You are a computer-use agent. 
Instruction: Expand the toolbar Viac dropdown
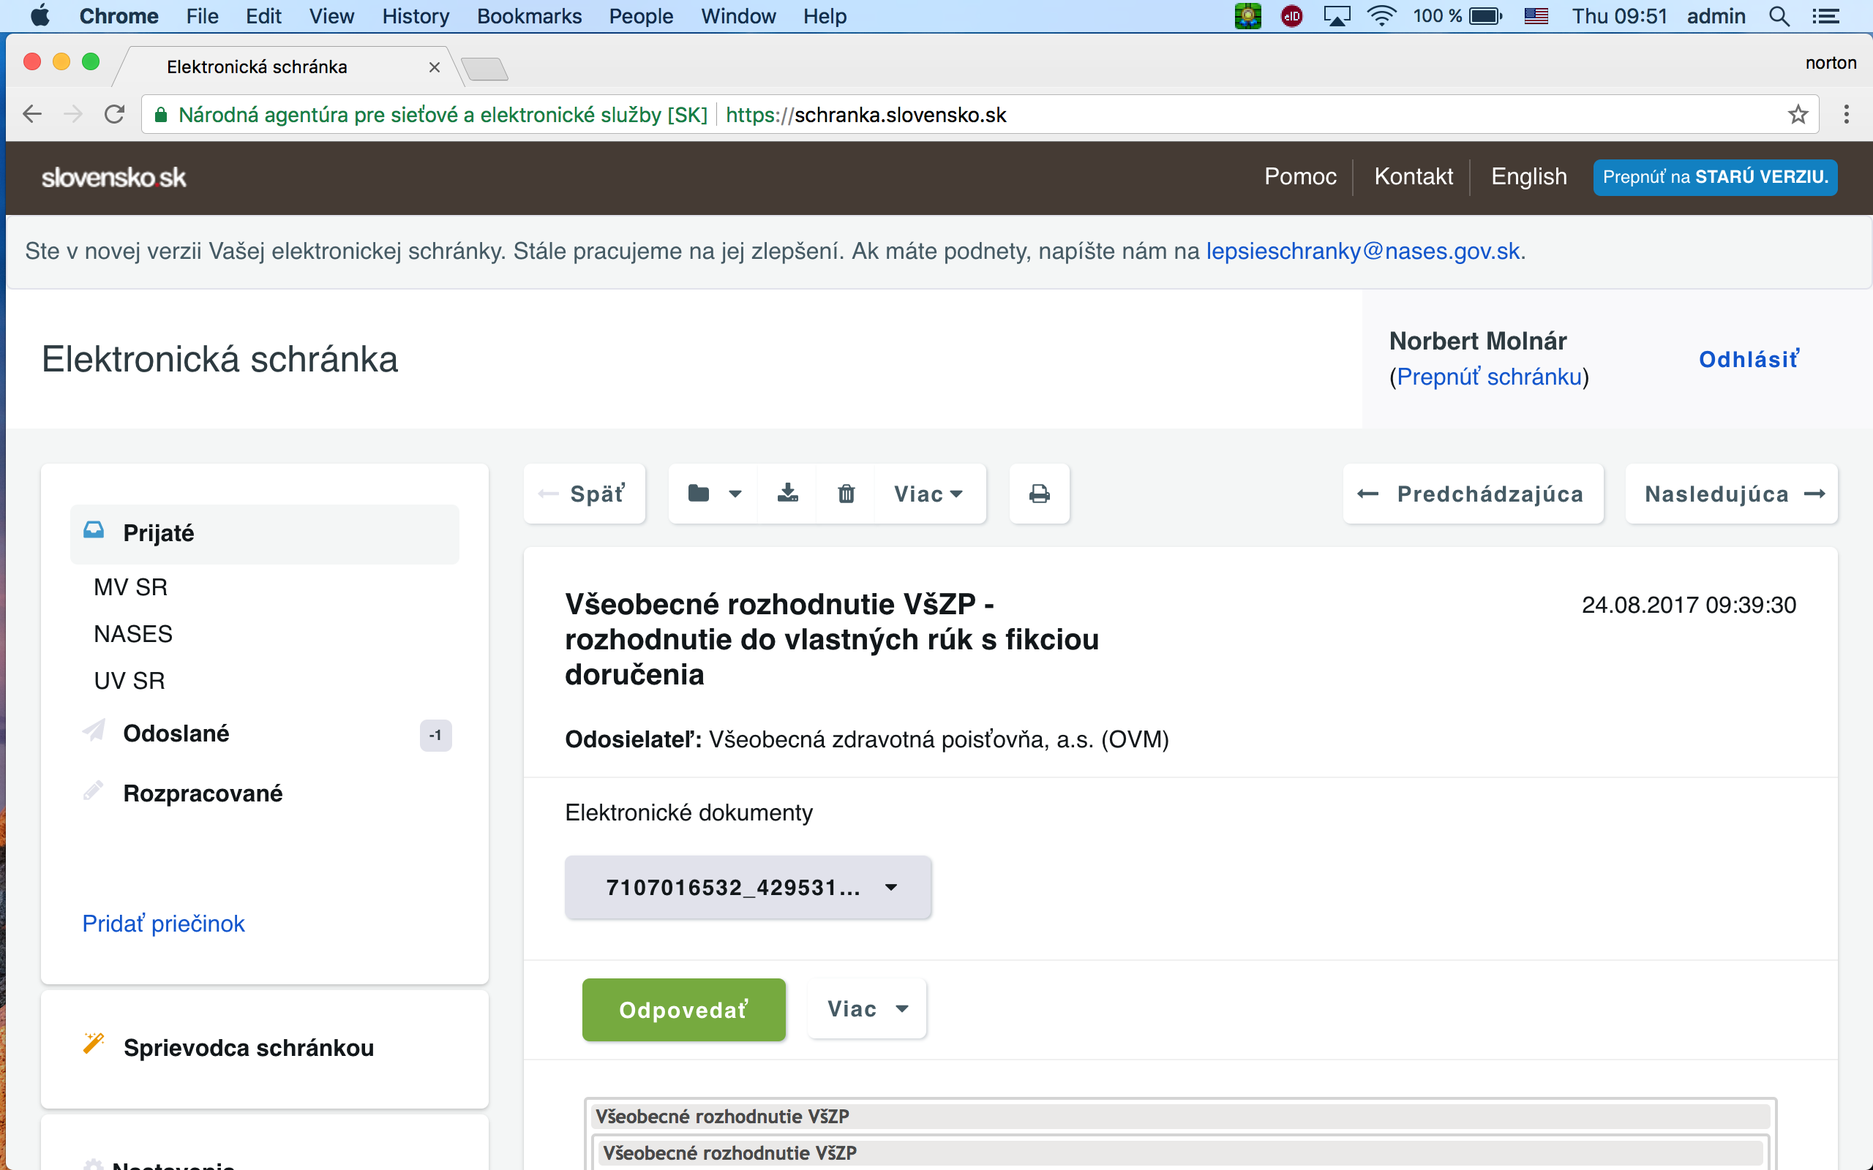tap(928, 494)
